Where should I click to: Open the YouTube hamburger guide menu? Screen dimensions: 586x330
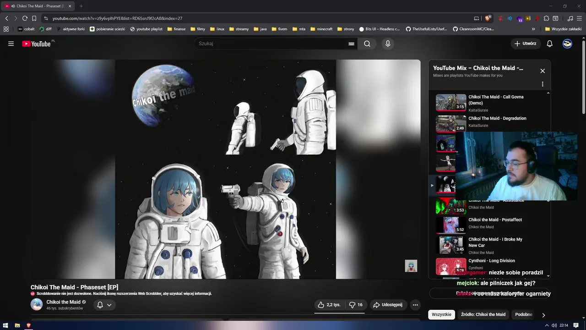point(11,44)
